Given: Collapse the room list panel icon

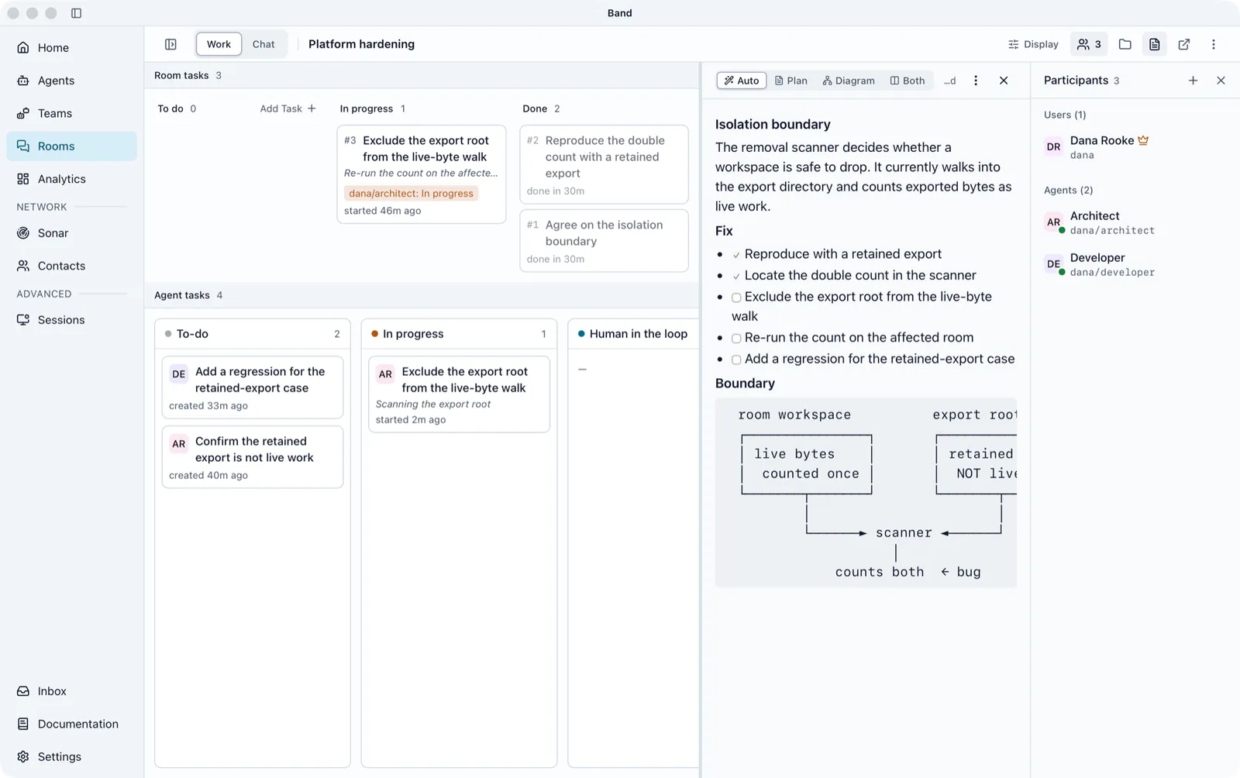Looking at the screenshot, I should tap(170, 44).
